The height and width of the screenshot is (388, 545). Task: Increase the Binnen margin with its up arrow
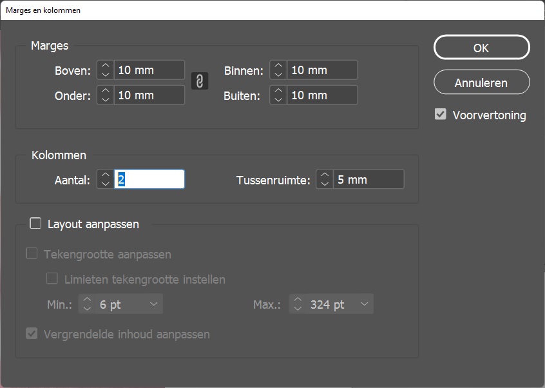pyautogui.click(x=278, y=66)
